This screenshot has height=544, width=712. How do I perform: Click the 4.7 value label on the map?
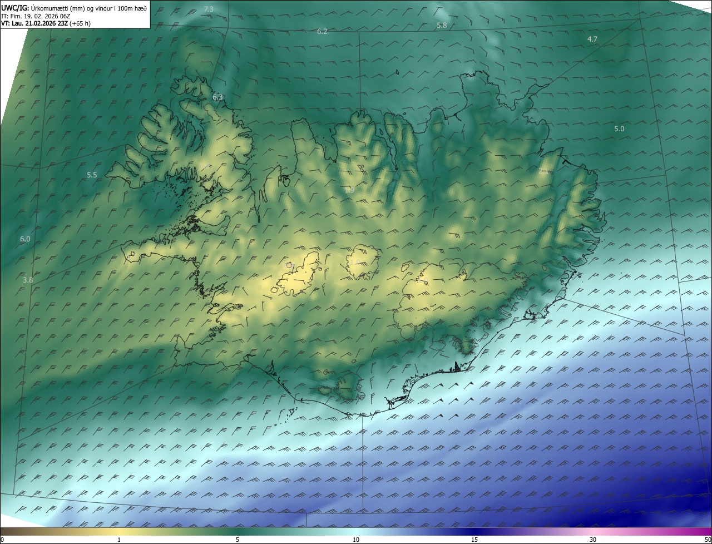(592, 39)
